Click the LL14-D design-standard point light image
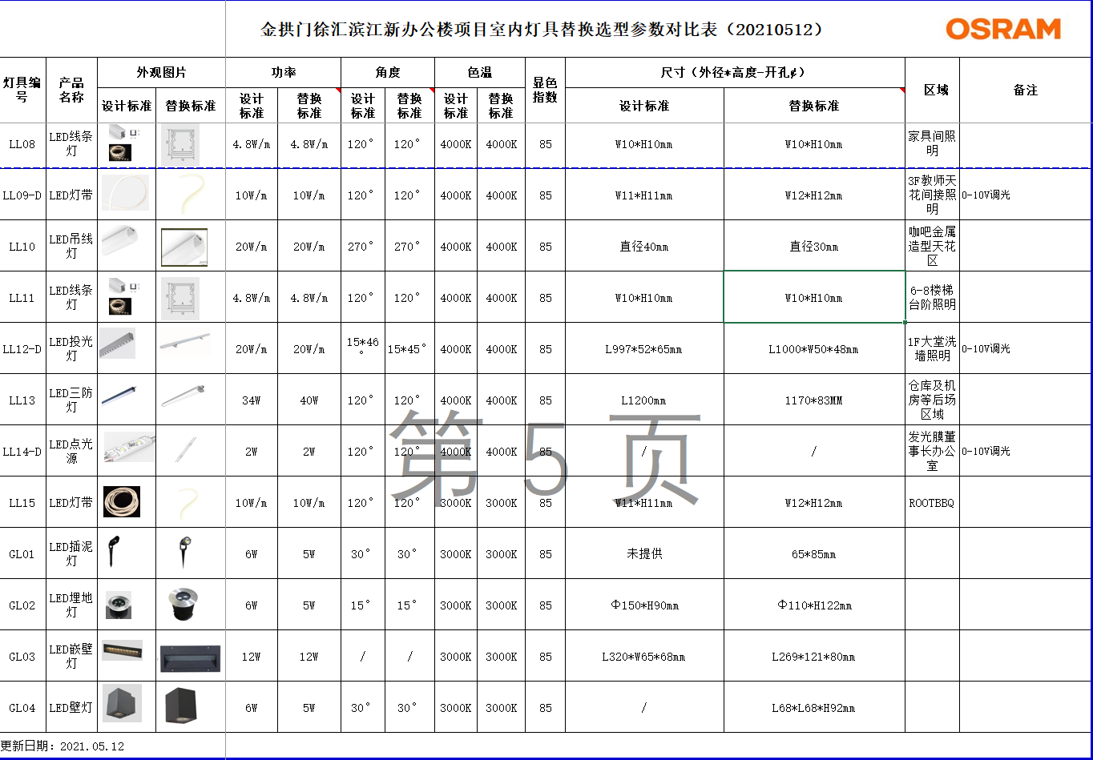The height and width of the screenshot is (760, 1093). click(x=129, y=448)
